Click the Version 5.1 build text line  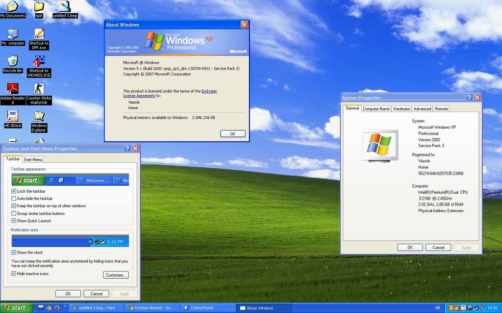(x=181, y=68)
